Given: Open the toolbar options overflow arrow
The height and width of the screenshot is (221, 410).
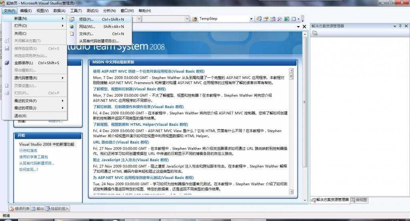Looking at the screenshot, I should pos(303,19).
